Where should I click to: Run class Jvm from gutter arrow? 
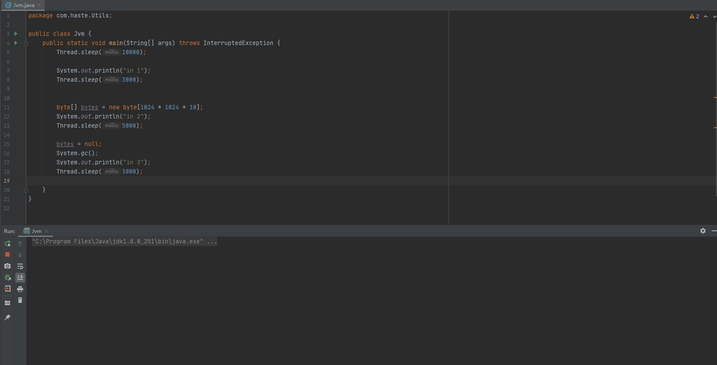pos(16,34)
